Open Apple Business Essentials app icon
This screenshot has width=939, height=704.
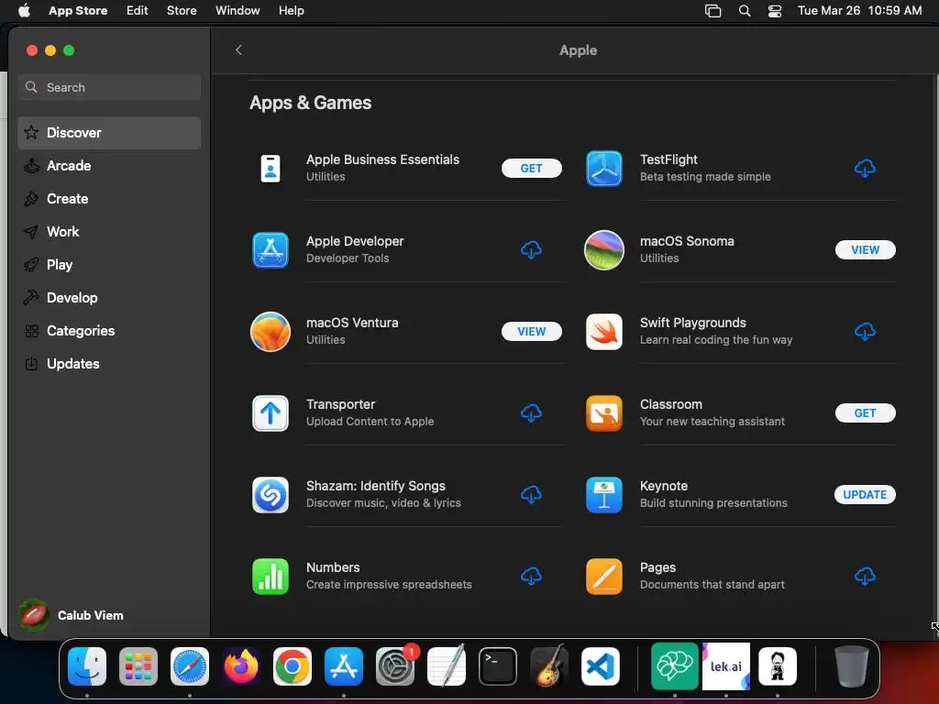(271, 169)
